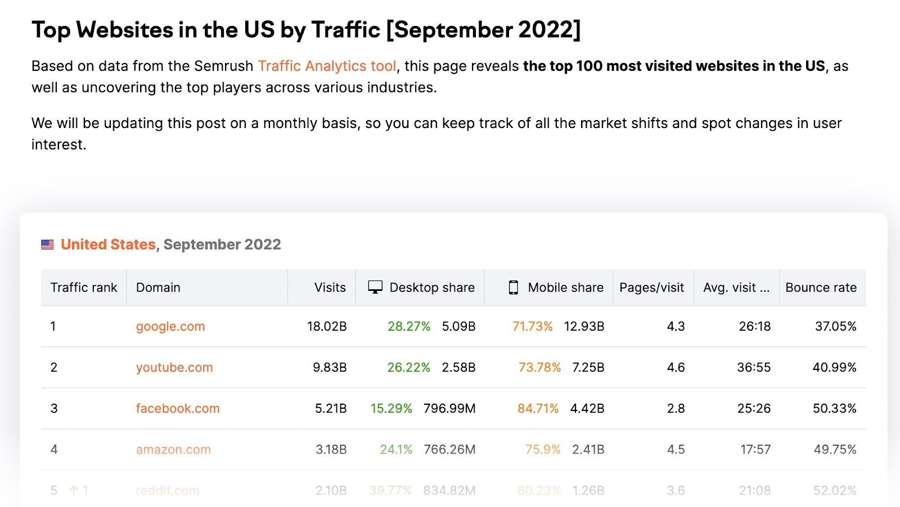Click the United States heading link

108,245
